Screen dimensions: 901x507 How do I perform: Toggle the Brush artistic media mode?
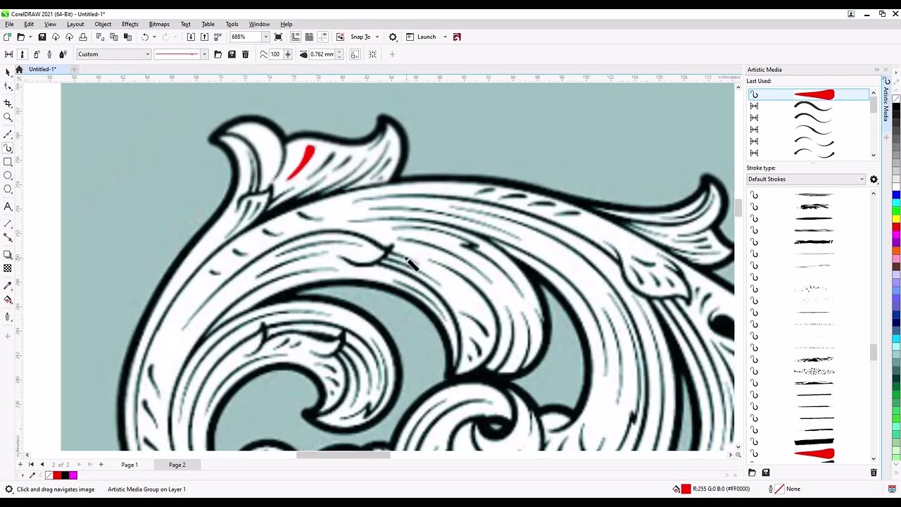coord(22,54)
